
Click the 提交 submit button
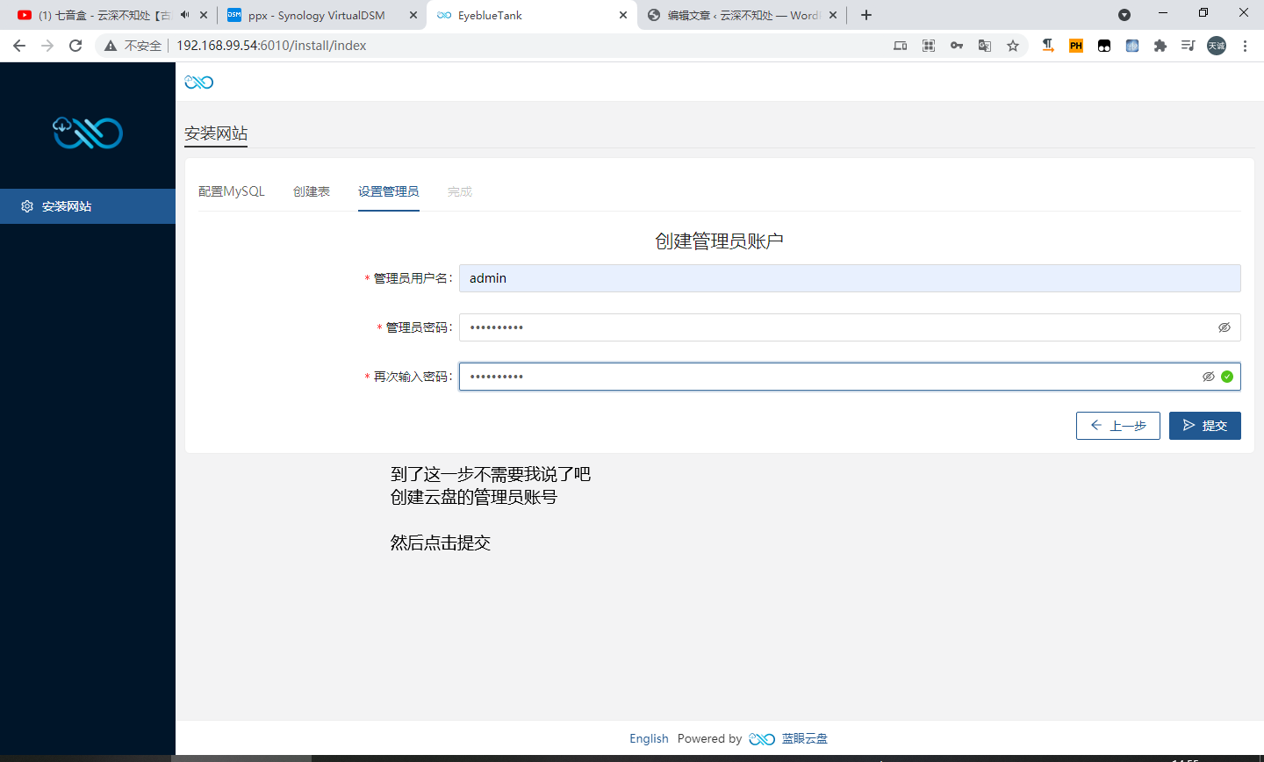click(1204, 425)
